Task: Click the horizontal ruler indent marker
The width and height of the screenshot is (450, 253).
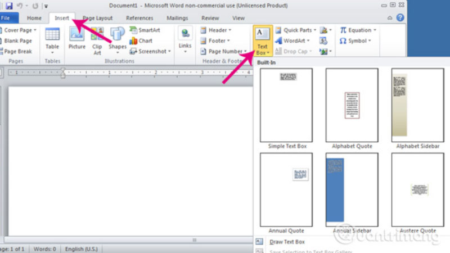Action: [x=63, y=73]
